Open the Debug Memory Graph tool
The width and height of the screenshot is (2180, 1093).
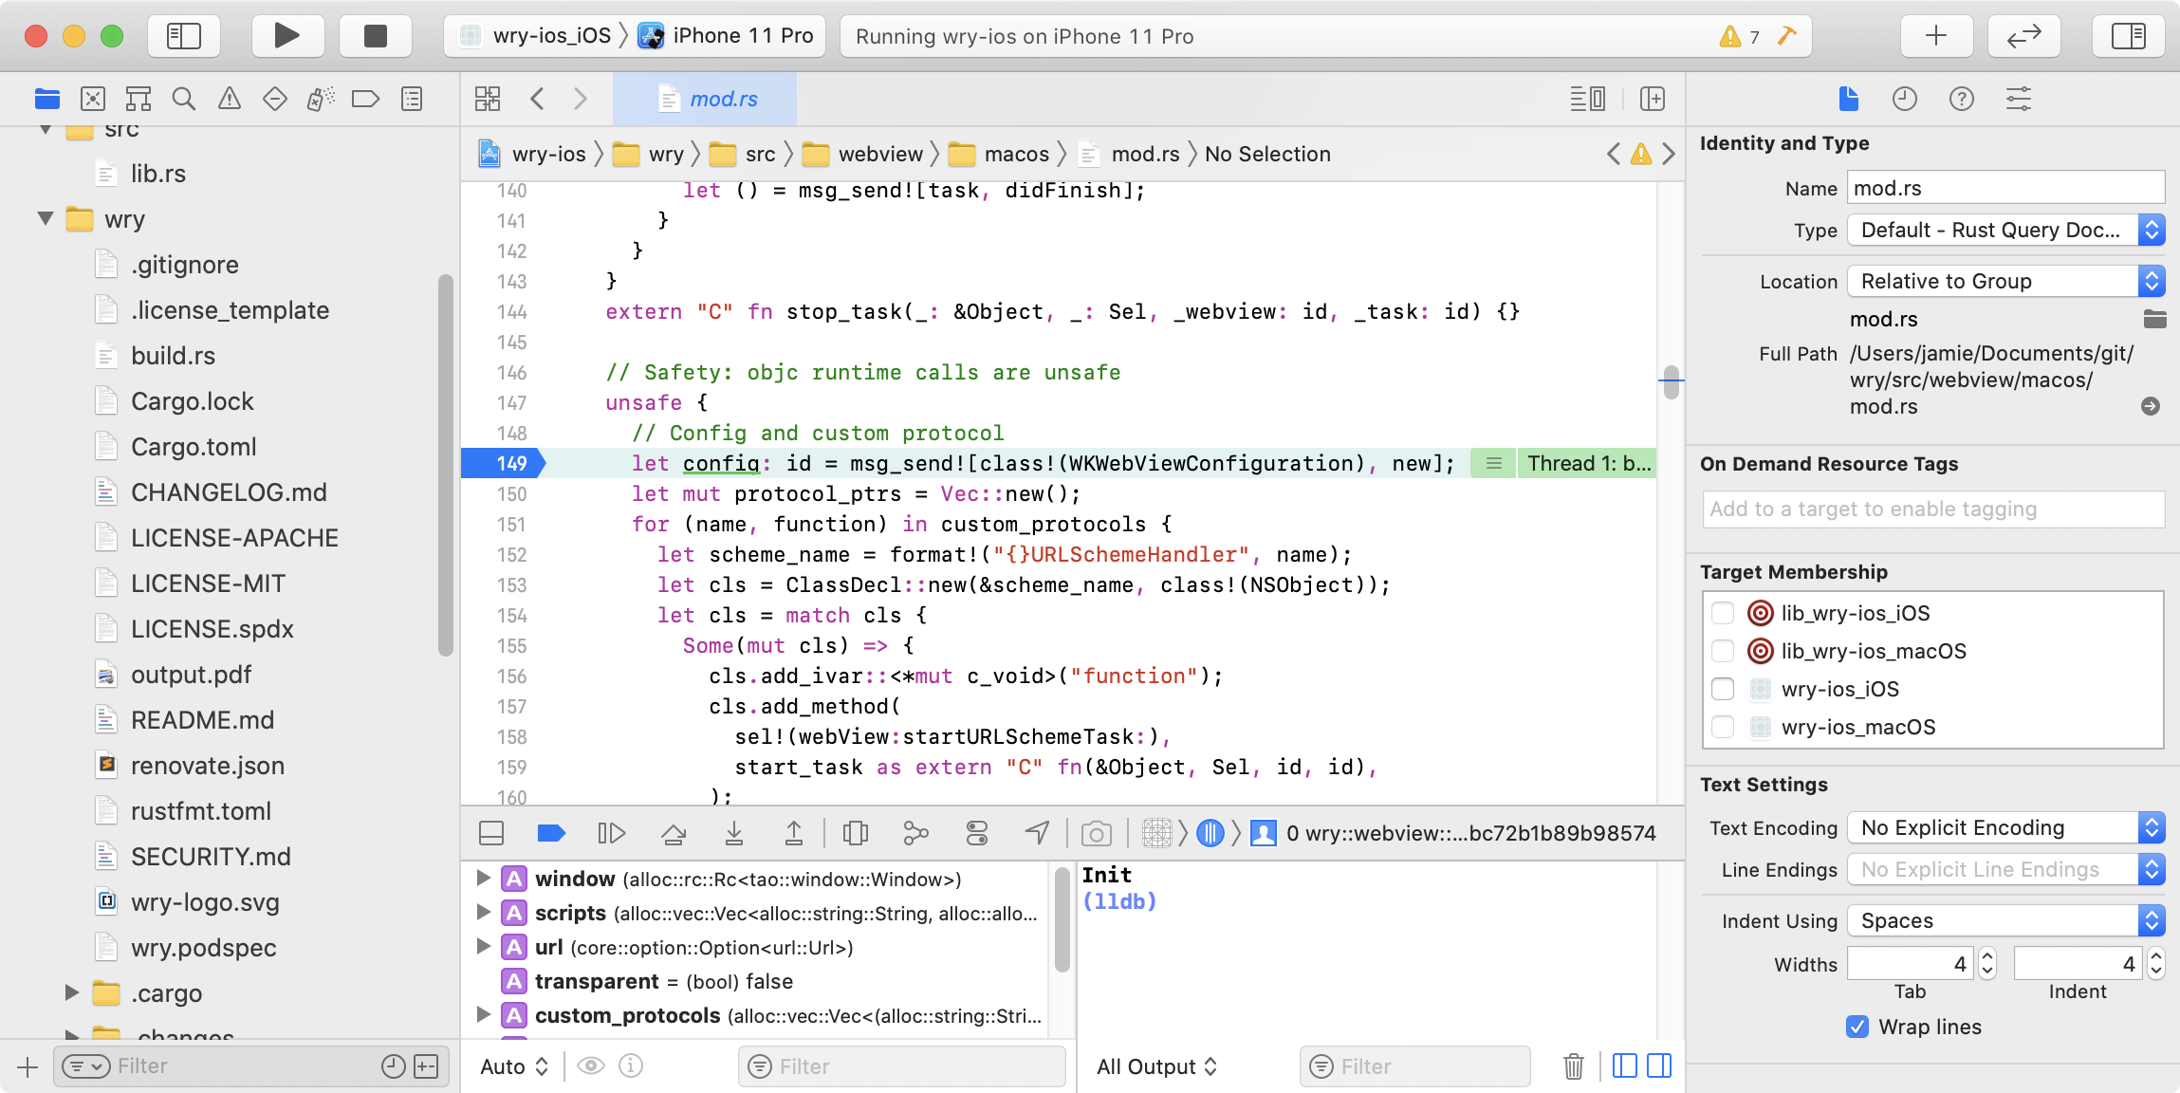coord(915,834)
